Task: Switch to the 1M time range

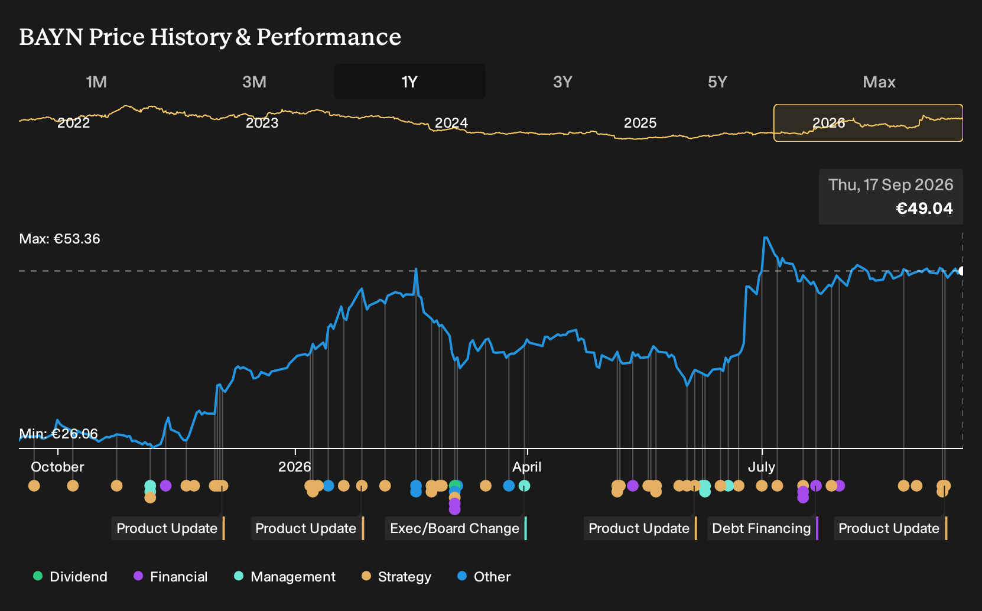Action: coord(96,82)
